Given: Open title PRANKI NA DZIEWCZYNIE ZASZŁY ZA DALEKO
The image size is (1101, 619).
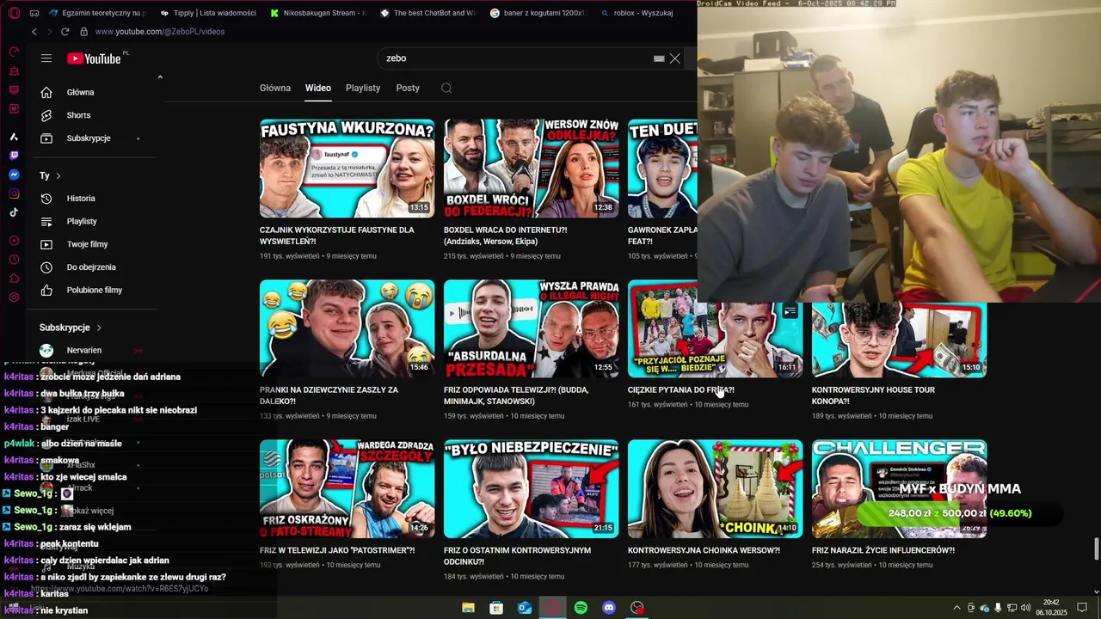Looking at the screenshot, I should tap(329, 395).
